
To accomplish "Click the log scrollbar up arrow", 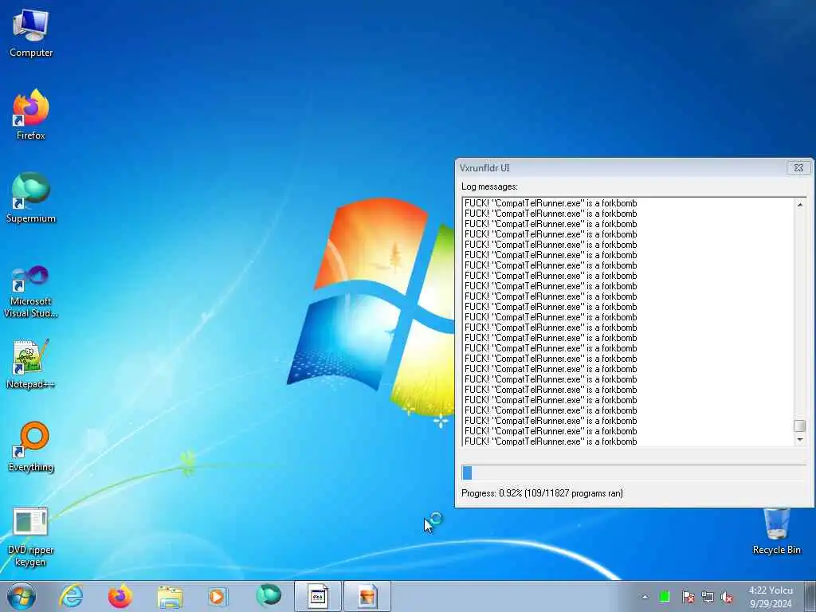I will [x=800, y=205].
